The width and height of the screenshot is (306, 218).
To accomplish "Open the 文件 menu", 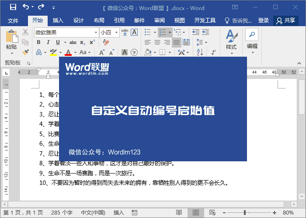I will tap(13, 20).
